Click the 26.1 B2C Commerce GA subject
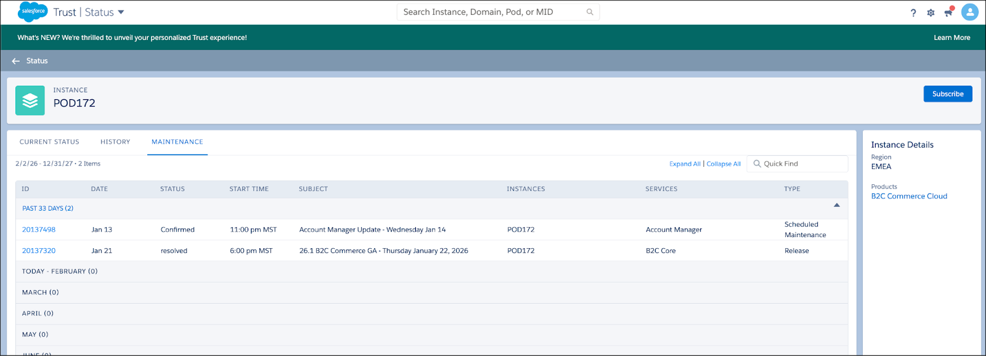The height and width of the screenshot is (356, 986). pyautogui.click(x=383, y=251)
